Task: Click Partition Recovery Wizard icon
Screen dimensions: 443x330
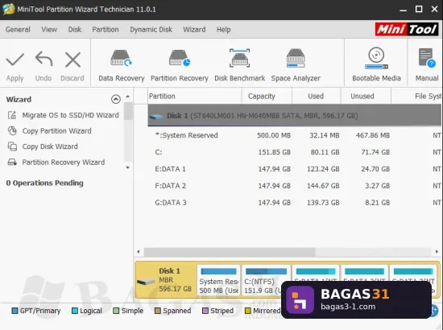Action: 12,163
